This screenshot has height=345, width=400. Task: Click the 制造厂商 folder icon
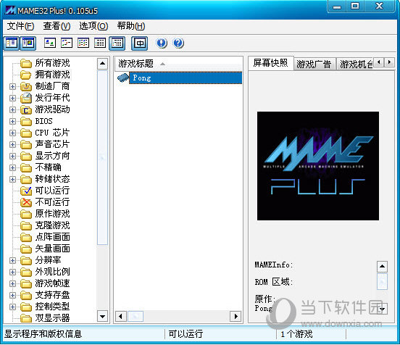click(x=26, y=86)
